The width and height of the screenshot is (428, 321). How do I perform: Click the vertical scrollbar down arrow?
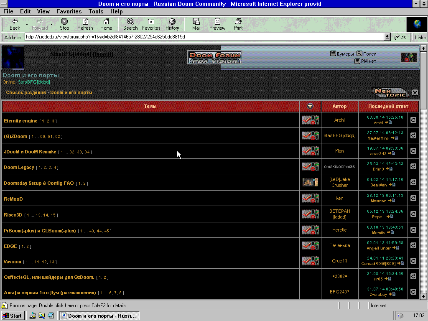pos(423,296)
